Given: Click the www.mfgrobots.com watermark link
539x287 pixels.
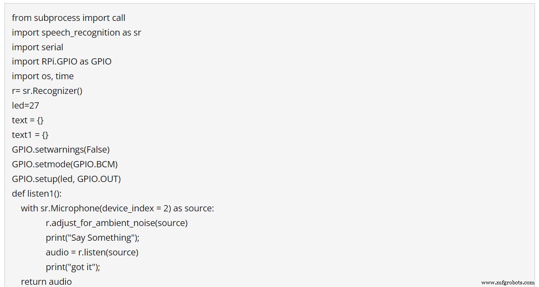Looking at the screenshot, I should [508, 283].
